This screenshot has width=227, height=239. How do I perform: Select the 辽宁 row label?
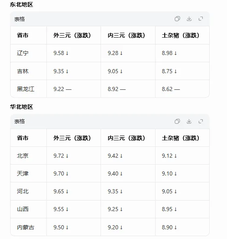tap(23, 53)
